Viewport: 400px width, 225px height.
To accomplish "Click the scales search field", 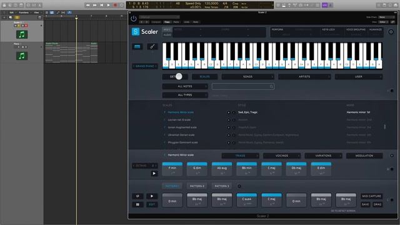I will (x=243, y=86).
